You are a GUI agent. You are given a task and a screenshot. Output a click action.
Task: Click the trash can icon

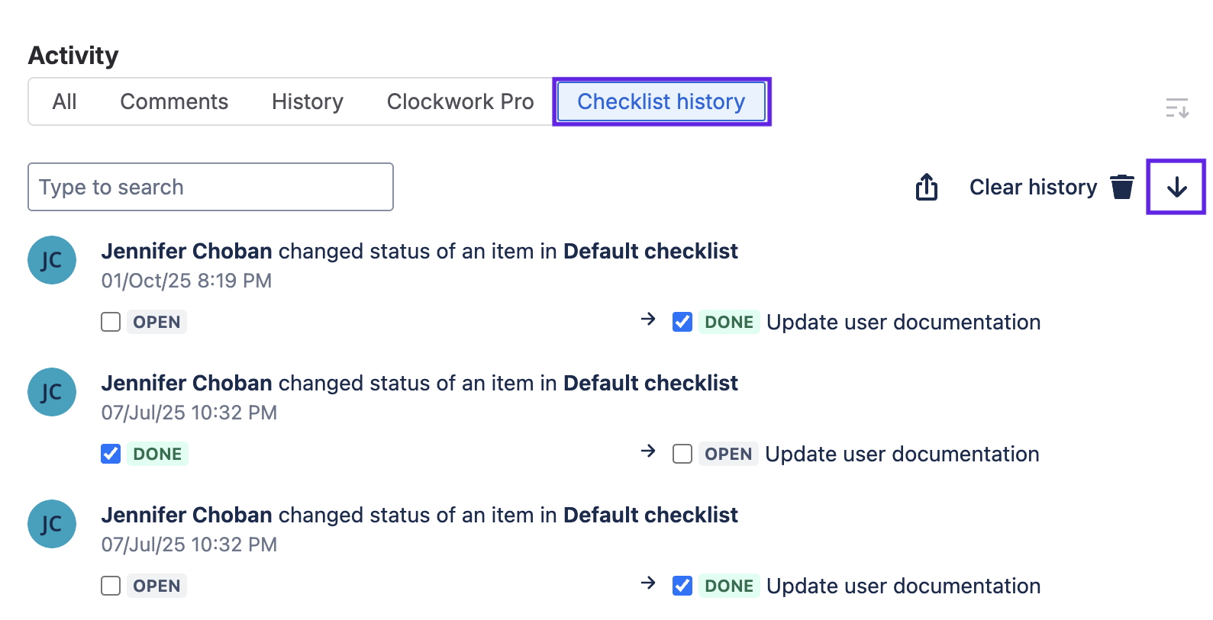pos(1121,187)
